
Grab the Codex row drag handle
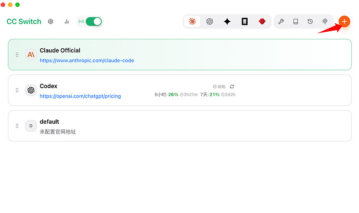(17, 90)
